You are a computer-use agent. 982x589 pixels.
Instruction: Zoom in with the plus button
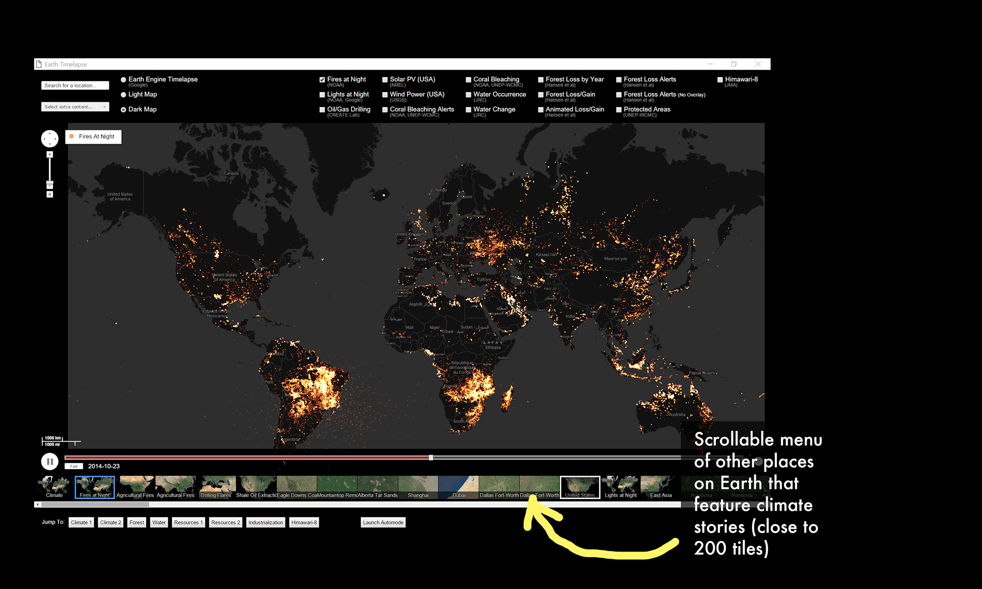(x=50, y=154)
